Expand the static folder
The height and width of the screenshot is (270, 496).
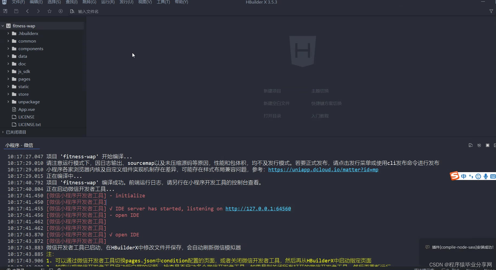tap(8, 86)
